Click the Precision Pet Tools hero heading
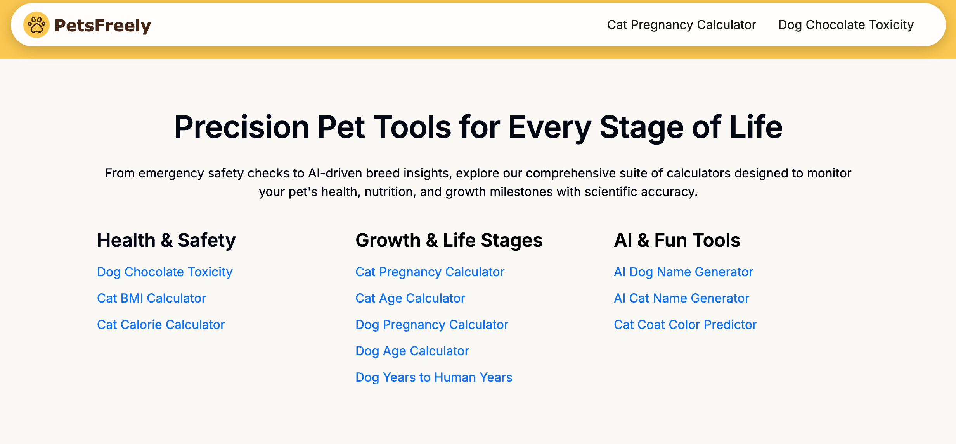This screenshot has height=444, width=956. click(x=478, y=127)
